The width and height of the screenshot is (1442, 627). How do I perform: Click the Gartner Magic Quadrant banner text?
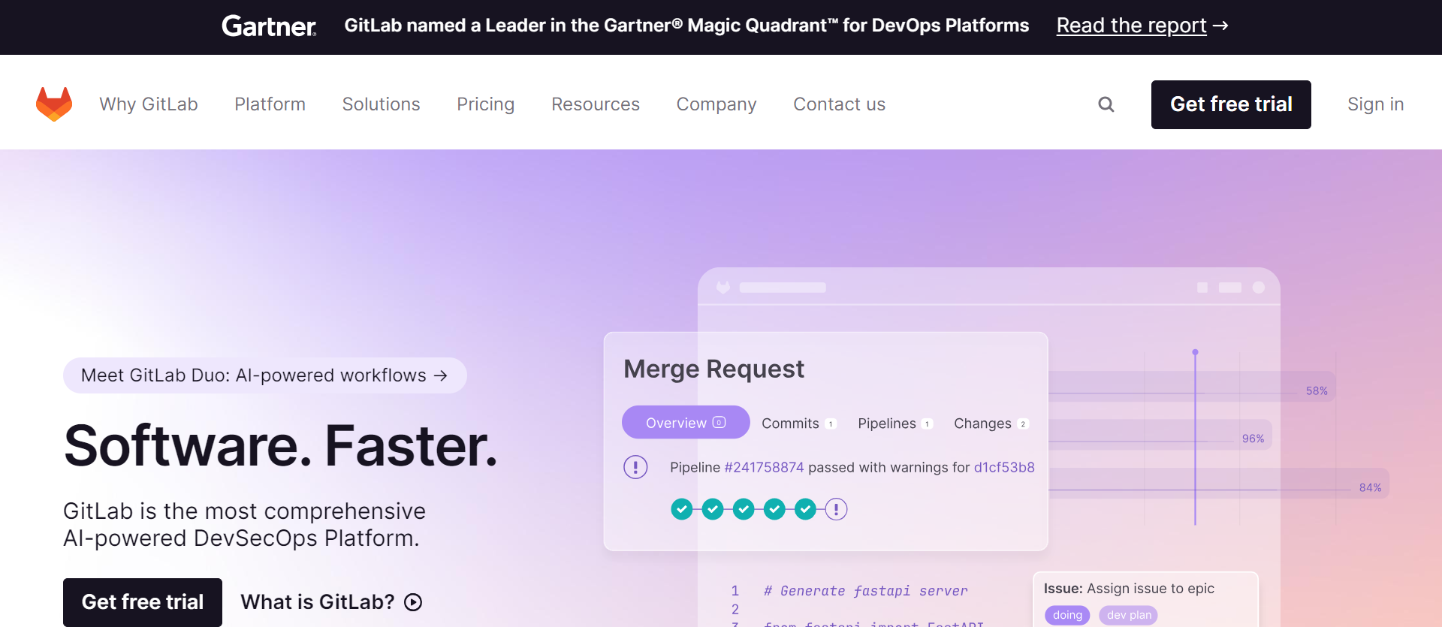[x=686, y=26]
